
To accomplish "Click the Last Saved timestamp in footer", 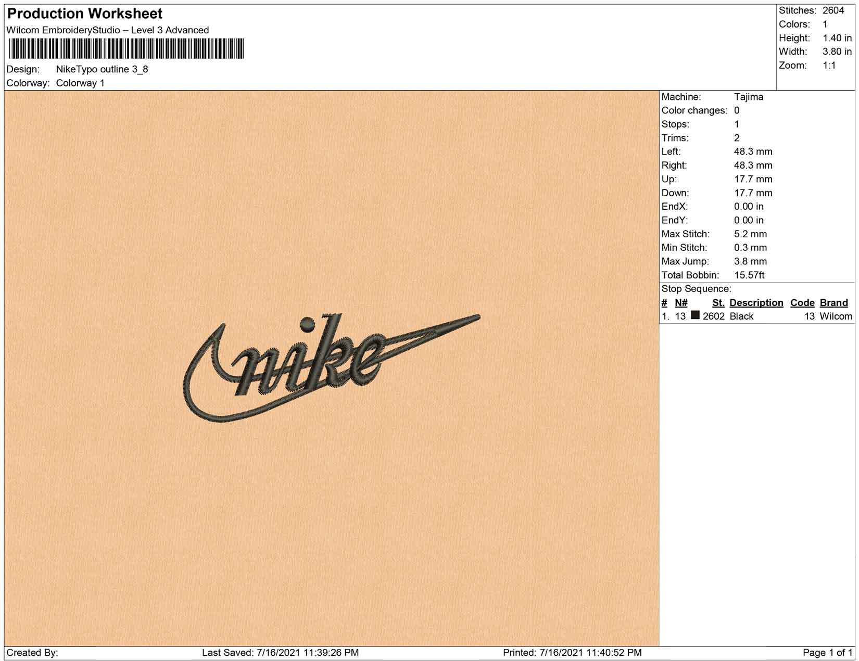I will point(280,653).
